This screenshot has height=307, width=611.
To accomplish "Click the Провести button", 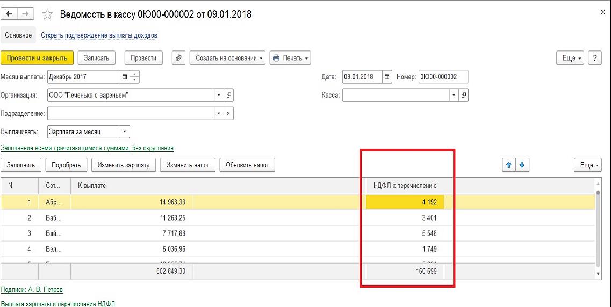I will (x=143, y=58).
